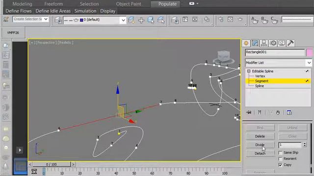Click Select Objects in Current Layer icon

point(151,20)
